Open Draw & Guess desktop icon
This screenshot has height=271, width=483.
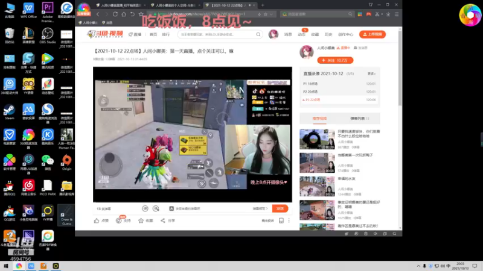pyautogui.click(x=66, y=216)
